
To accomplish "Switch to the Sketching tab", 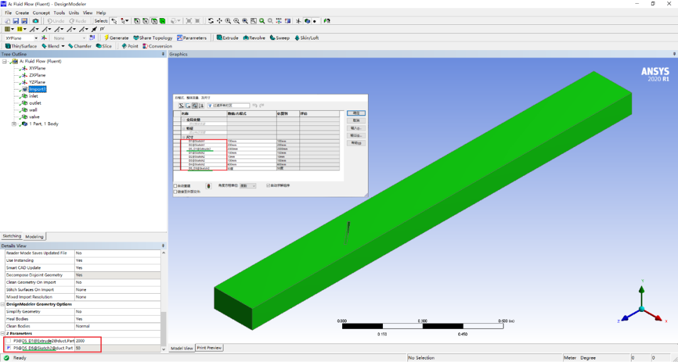I will (12, 237).
